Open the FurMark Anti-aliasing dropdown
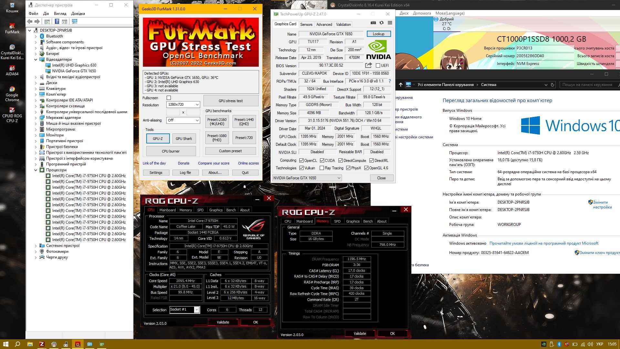620x349 pixels. 183,120
